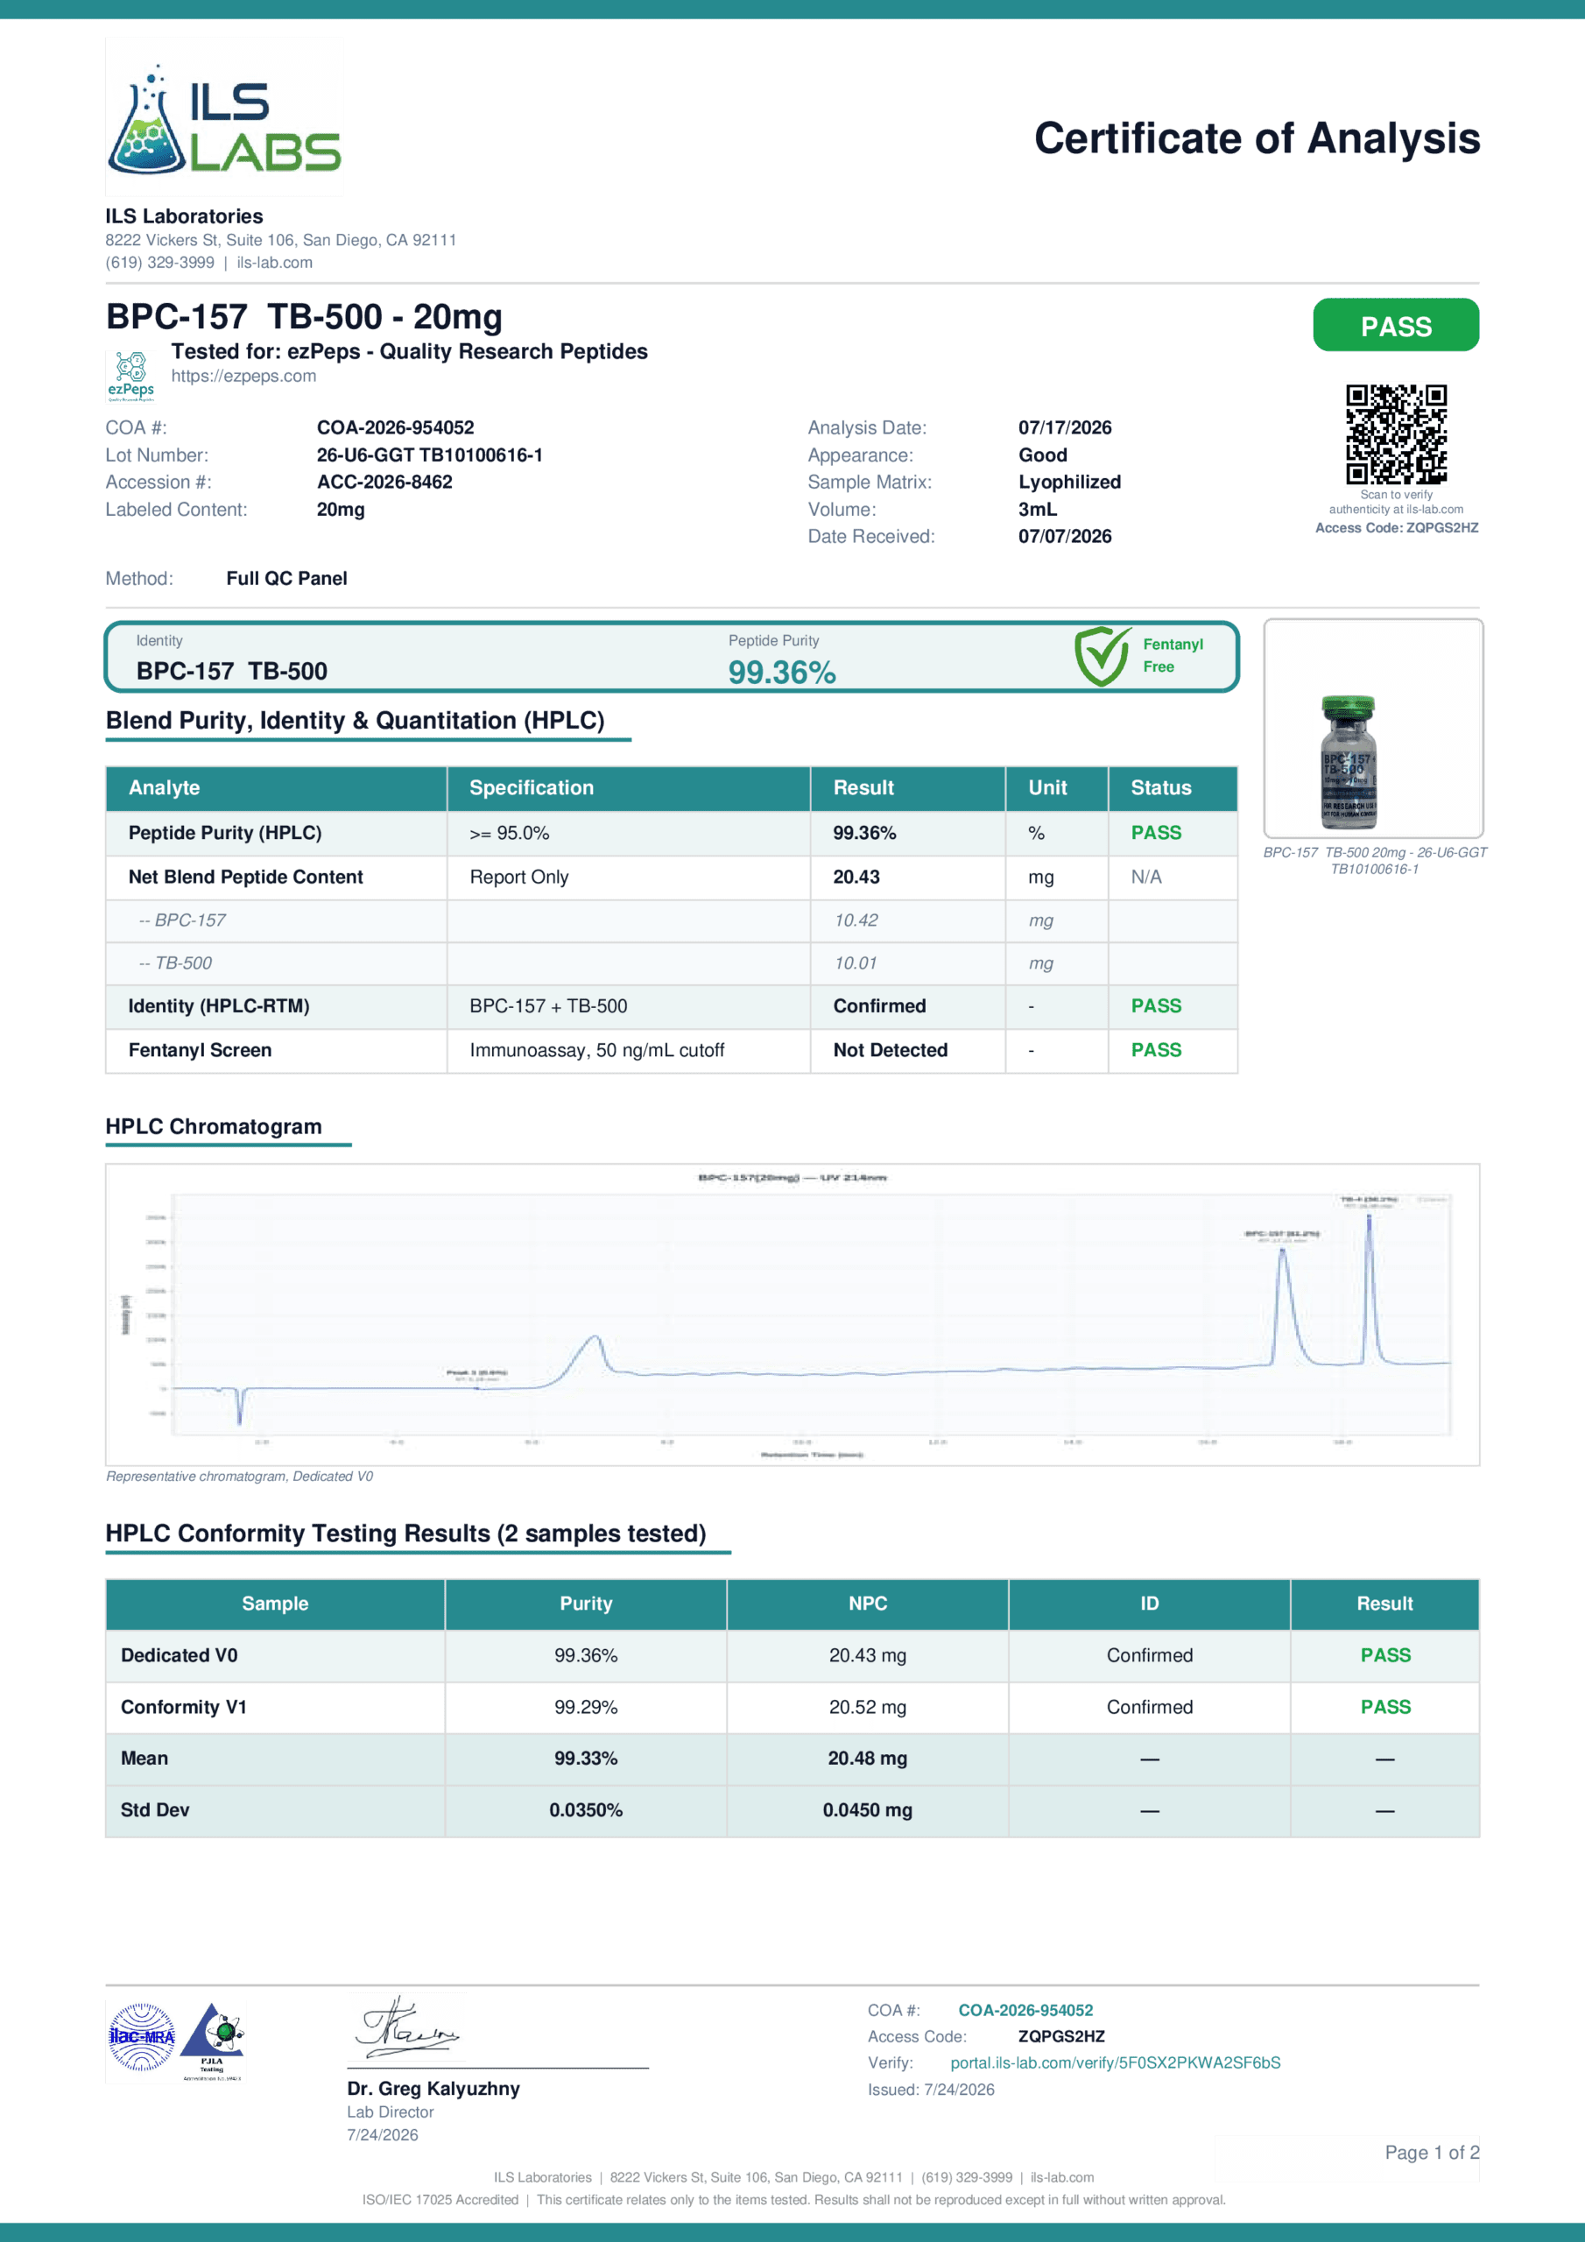Click the NPC column header
This screenshot has width=1585, height=2242.
(867, 1604)
